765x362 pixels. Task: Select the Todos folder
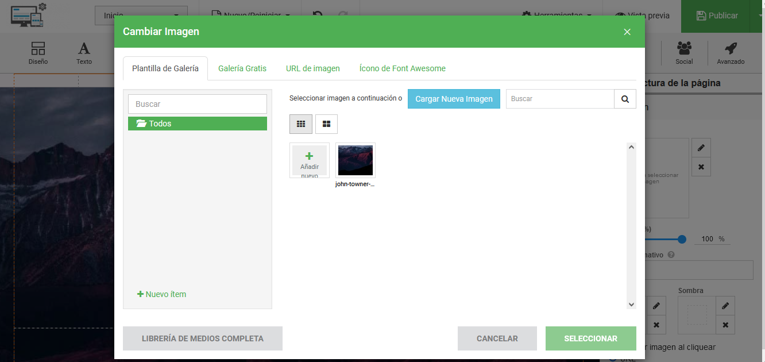click(198, 124)
